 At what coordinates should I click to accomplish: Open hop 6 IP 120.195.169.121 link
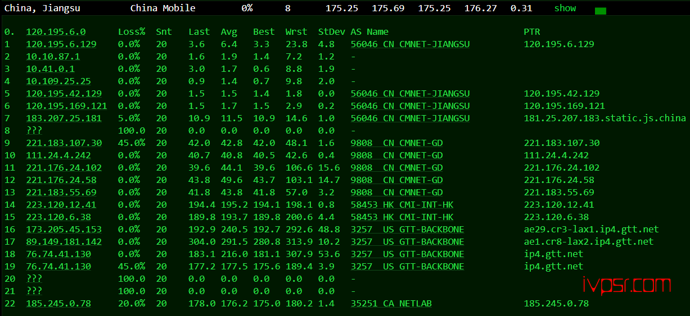tap(66, 106)
